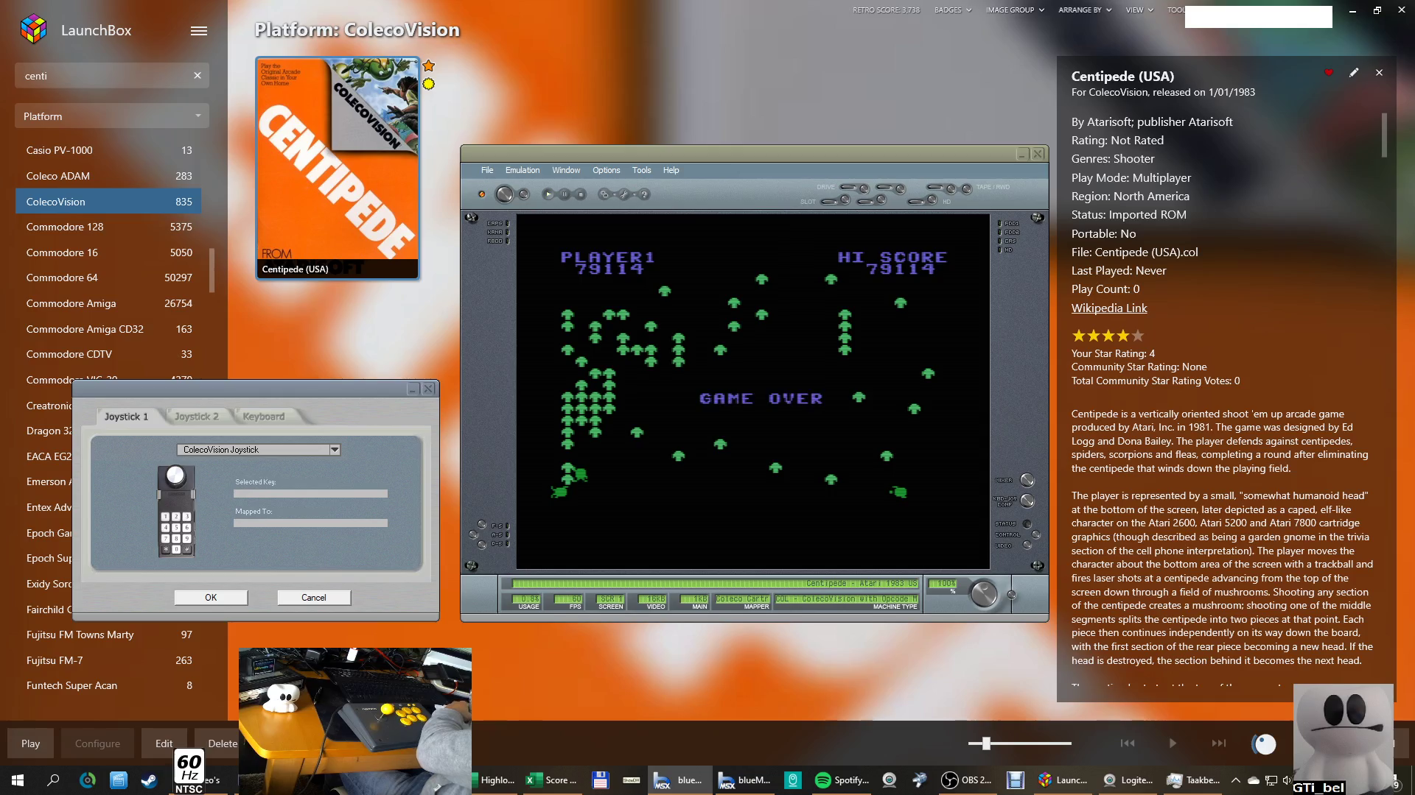Expand the ColecoVision Joystick combo box
The width and height of the screenshot is (1415, 795).
(335, 450)
